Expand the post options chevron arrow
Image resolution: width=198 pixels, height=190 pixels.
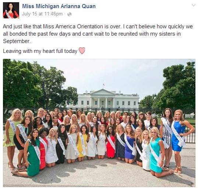click(x=194, y=5)
